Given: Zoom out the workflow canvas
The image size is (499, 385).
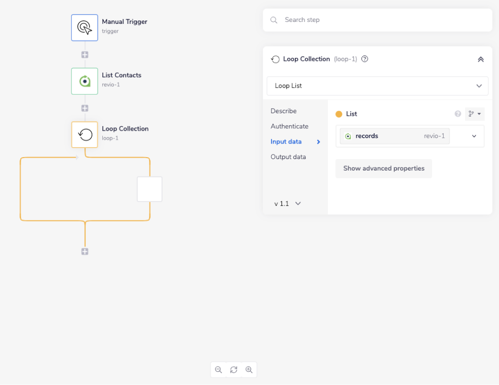Looking at the screenshot, I should (x=219, y=370).
